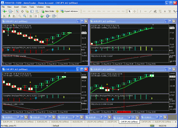Select the Fibonacci Retracement tool
The image size is (178, 128).
160,11
